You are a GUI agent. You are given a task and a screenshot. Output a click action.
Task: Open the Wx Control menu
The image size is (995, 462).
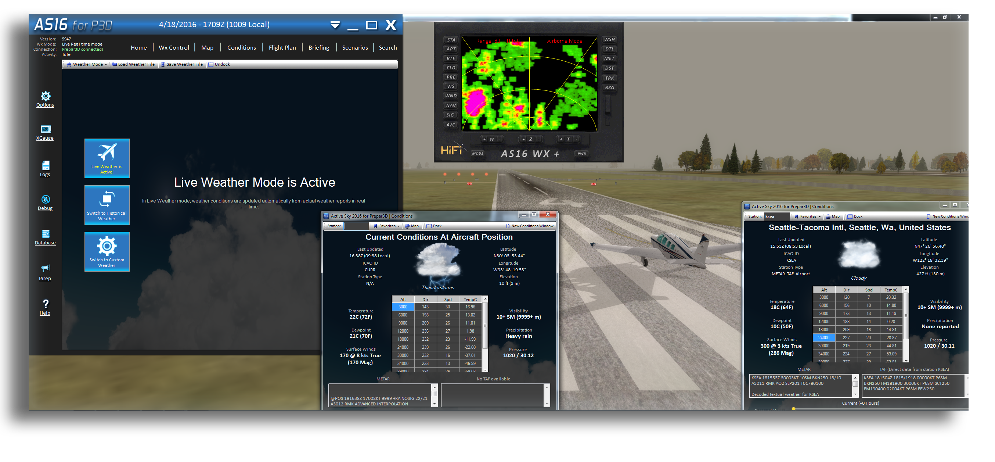[174, 47]
